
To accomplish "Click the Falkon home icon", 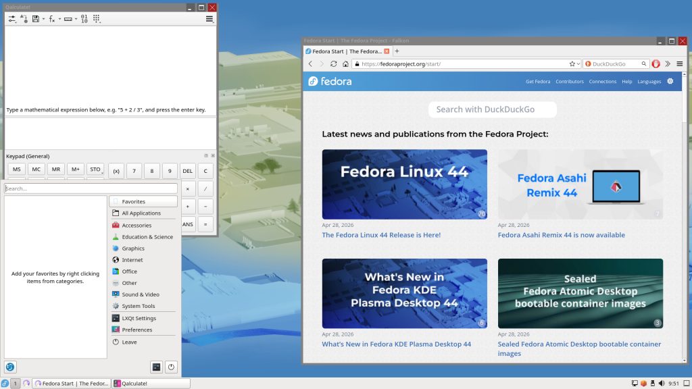I will [x=345, y=64].
